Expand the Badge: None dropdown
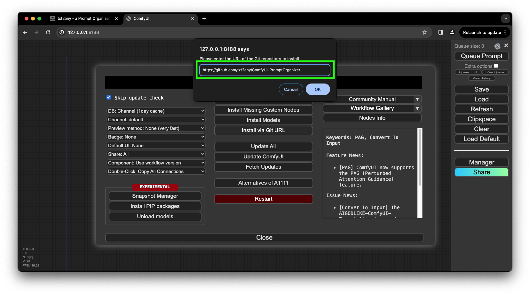Viewport: 530px width, 295px height. (156, 137)
